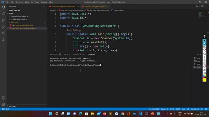Switch to the PROBLEMS panel tab
Image resolution: width=209 pixels, height=117 pixels.
tap(54, 54)
